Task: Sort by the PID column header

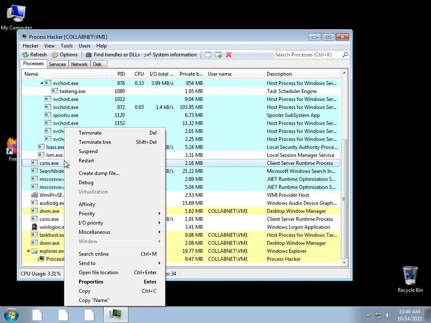Action: (x=117, y=74)
